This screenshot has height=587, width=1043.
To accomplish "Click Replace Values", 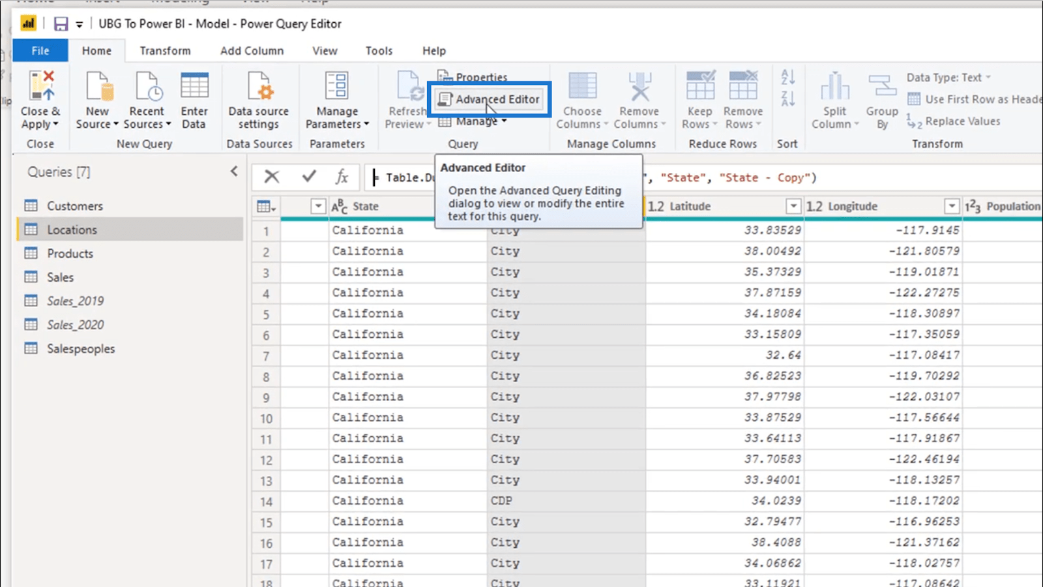I will point(954,121).
